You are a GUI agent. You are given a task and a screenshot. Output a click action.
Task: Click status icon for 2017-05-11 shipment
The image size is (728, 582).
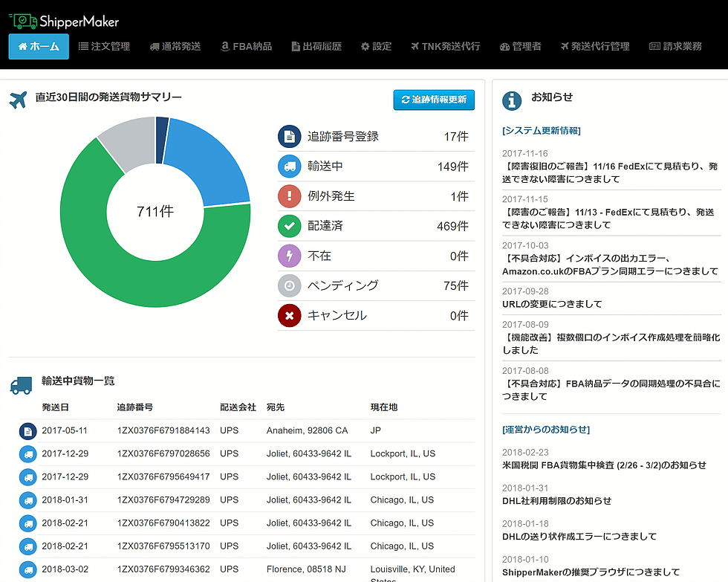[28, 432]
